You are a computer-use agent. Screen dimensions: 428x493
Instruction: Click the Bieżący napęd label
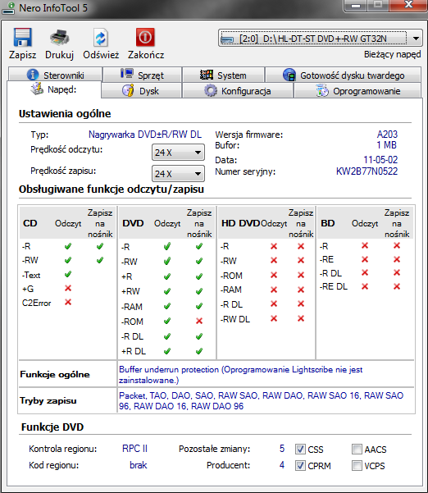click(x=392, y=54)
